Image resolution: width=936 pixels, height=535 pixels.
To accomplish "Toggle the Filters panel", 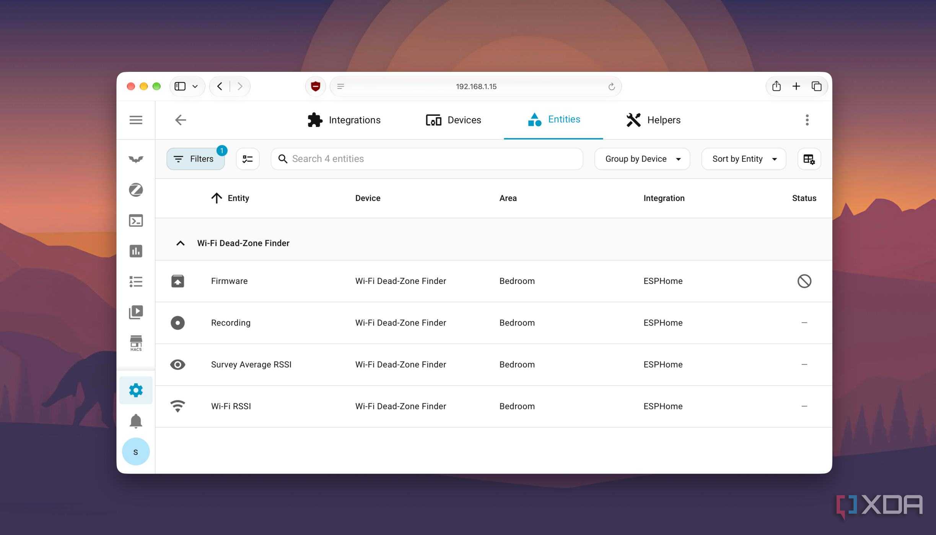I will click(x=195, y=159).
